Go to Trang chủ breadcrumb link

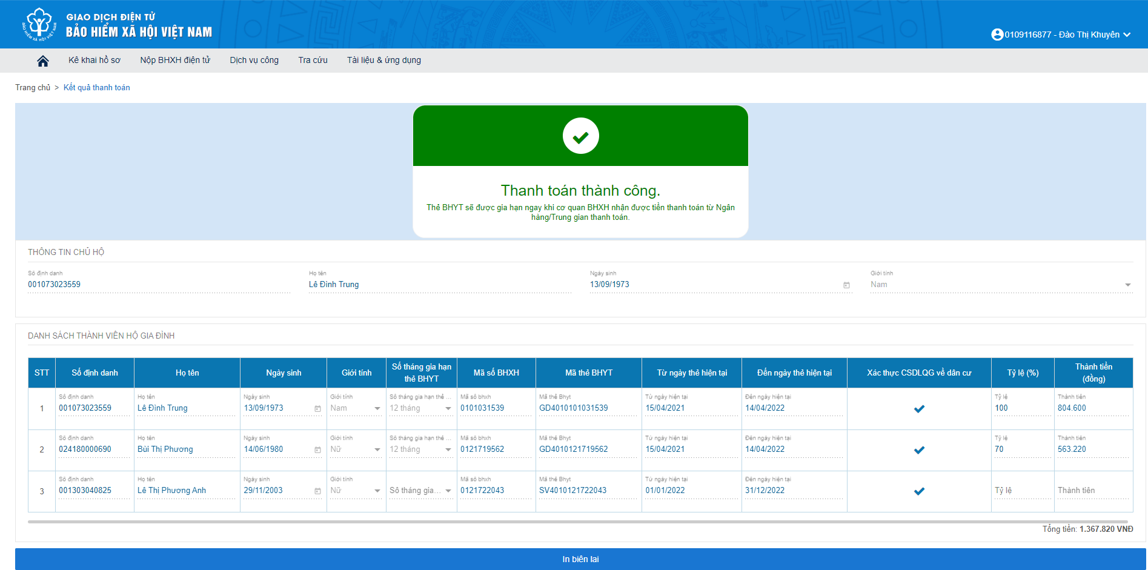point(33,87)
